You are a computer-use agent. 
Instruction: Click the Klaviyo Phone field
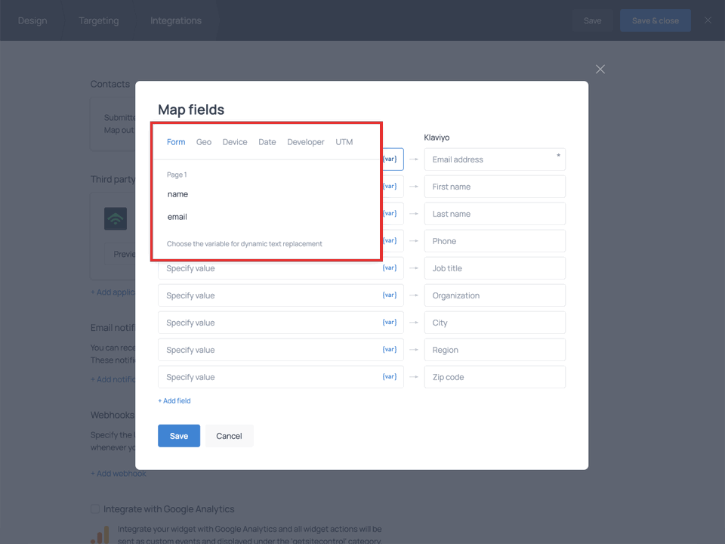(x=495, y=241)
